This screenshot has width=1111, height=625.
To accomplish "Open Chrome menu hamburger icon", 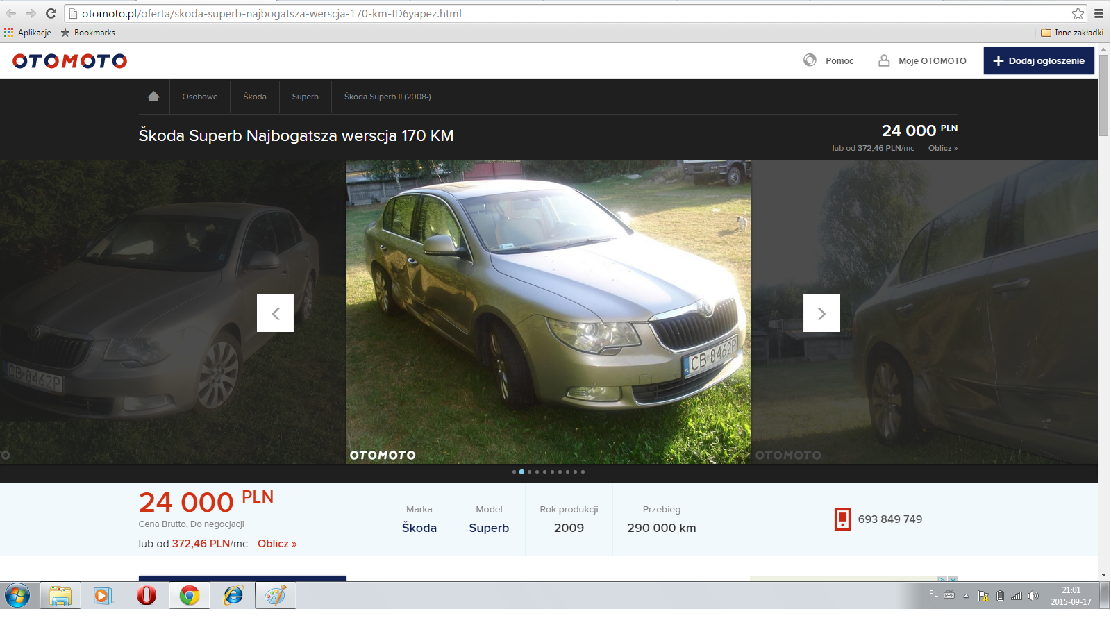I will click(1099, 13).
